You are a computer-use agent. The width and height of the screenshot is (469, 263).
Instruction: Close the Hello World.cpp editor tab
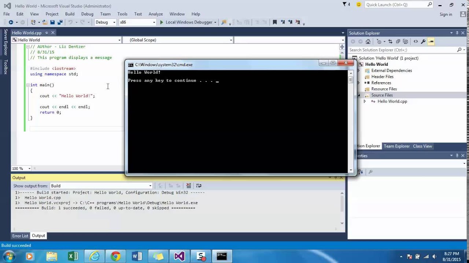(53, 33)
